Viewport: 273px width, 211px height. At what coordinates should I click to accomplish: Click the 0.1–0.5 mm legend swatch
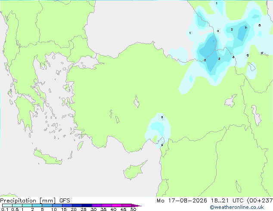[7, 205]
